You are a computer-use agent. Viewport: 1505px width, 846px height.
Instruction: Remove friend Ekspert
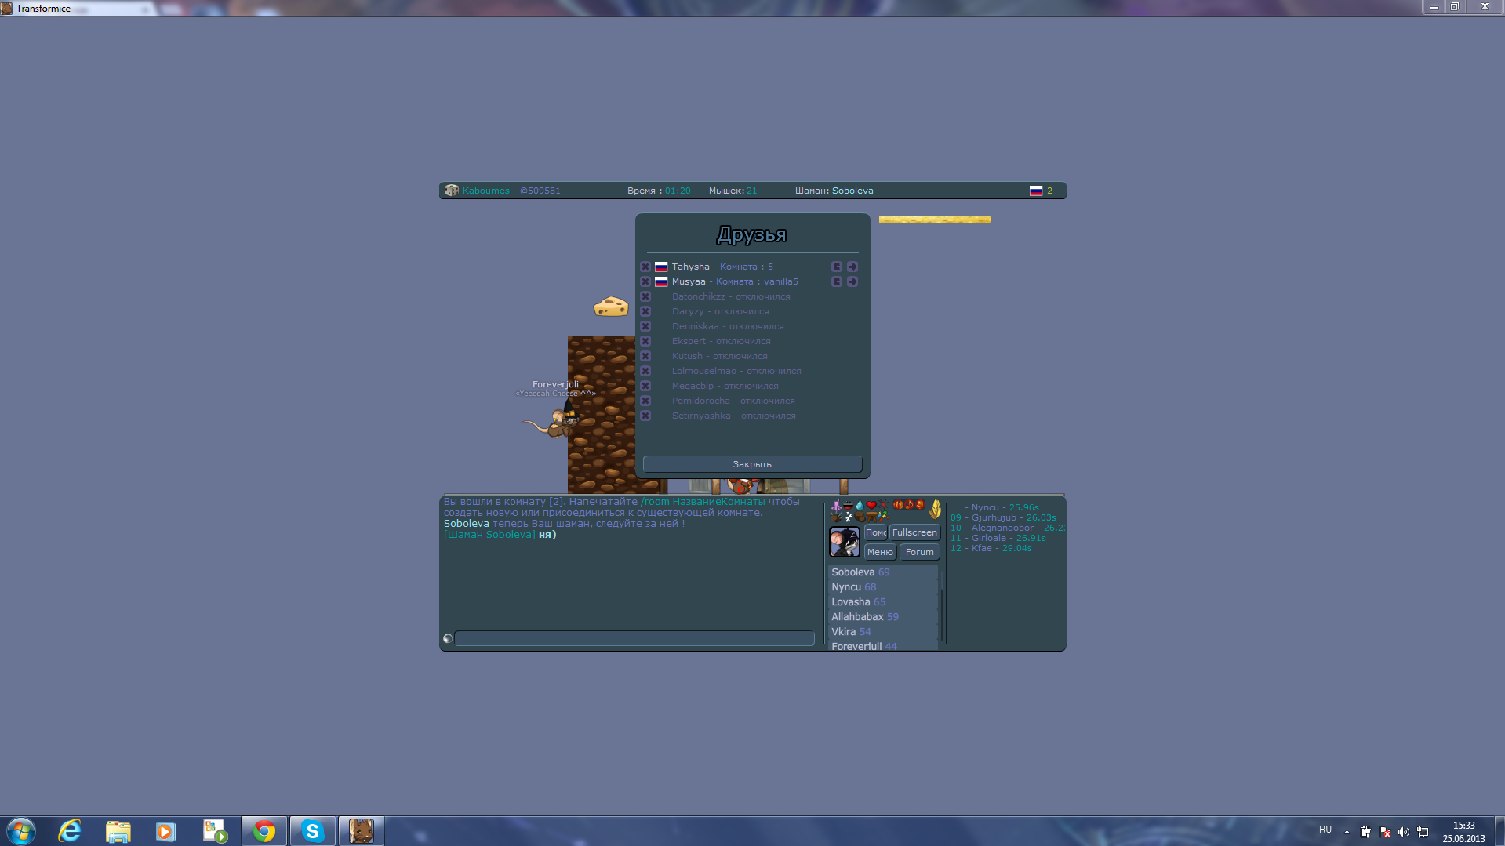click(645, 341)
